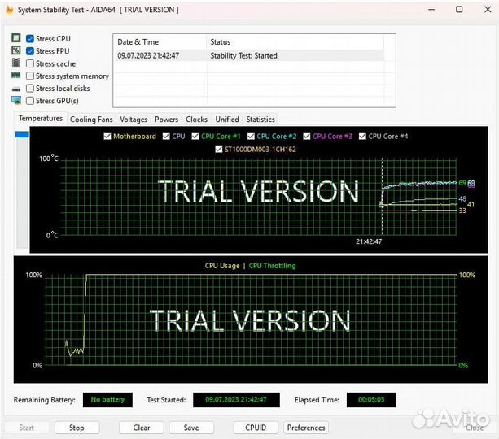Image resolution: width=499 pixels, height=439 pixels.
Task: Switch to the Cooling Fans tab
Action: click(x=91, y=120)
